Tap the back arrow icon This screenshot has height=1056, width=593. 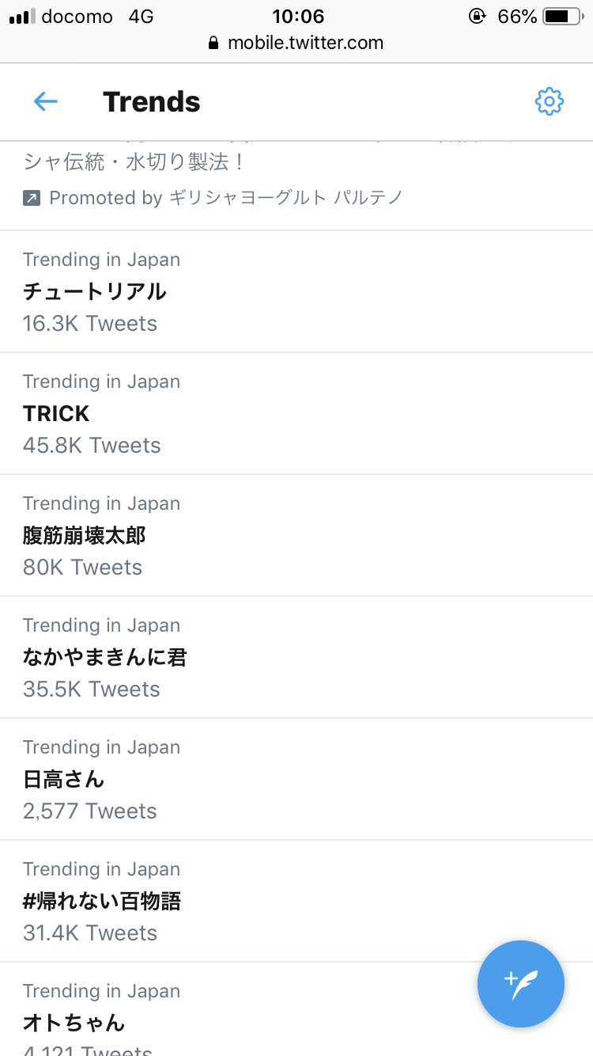pyautogui.click(x=46, y=101)
